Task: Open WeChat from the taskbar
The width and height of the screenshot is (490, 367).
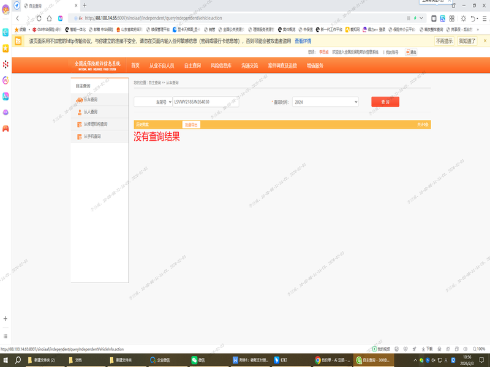Action: pyautogui.click(x=197, y=360)
